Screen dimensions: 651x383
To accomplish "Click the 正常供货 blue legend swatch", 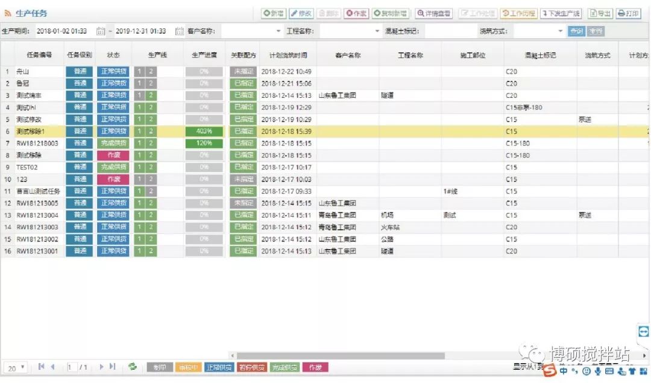I will pos(219,367).
